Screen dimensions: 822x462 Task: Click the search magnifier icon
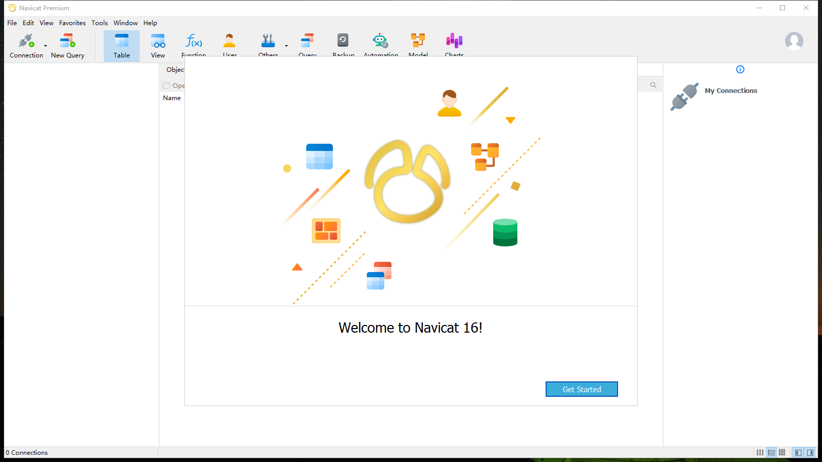point(653,85)
